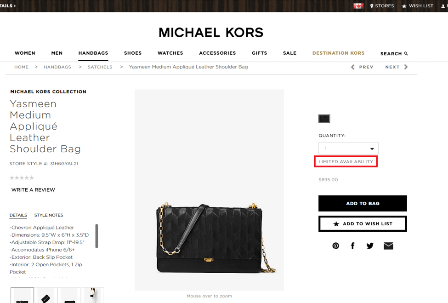
Task: Share product via email envelope icon
Action: [388, 246]
